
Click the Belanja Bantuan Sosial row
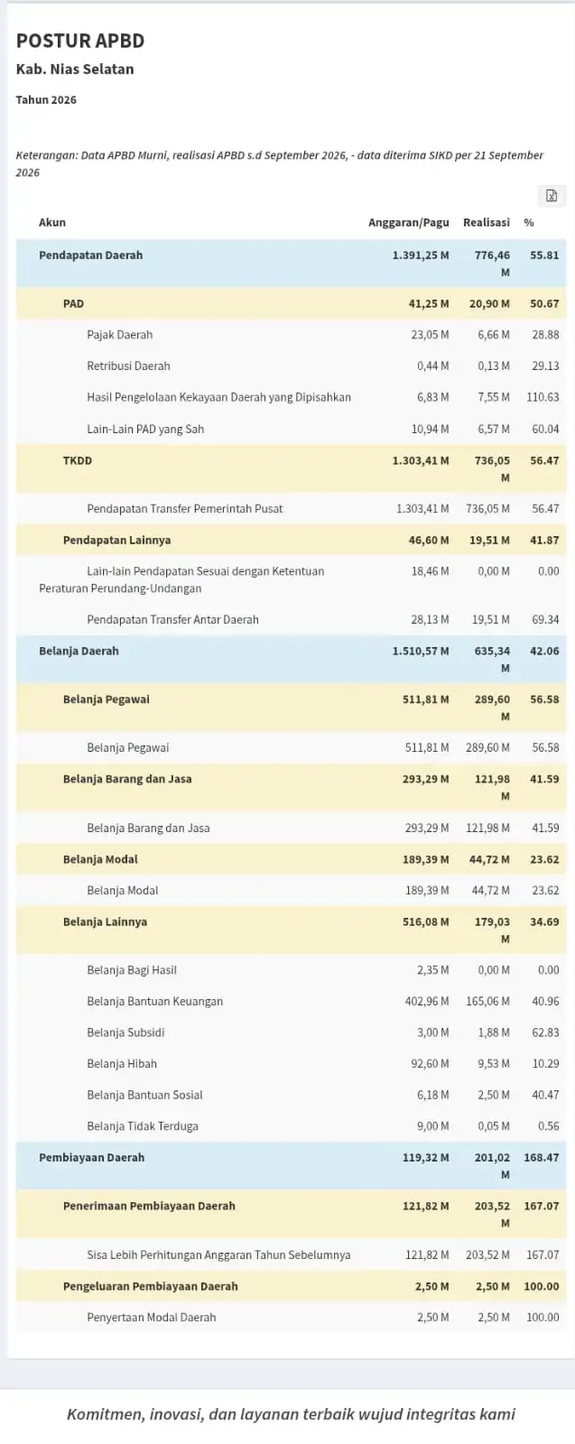[291, 1095]
